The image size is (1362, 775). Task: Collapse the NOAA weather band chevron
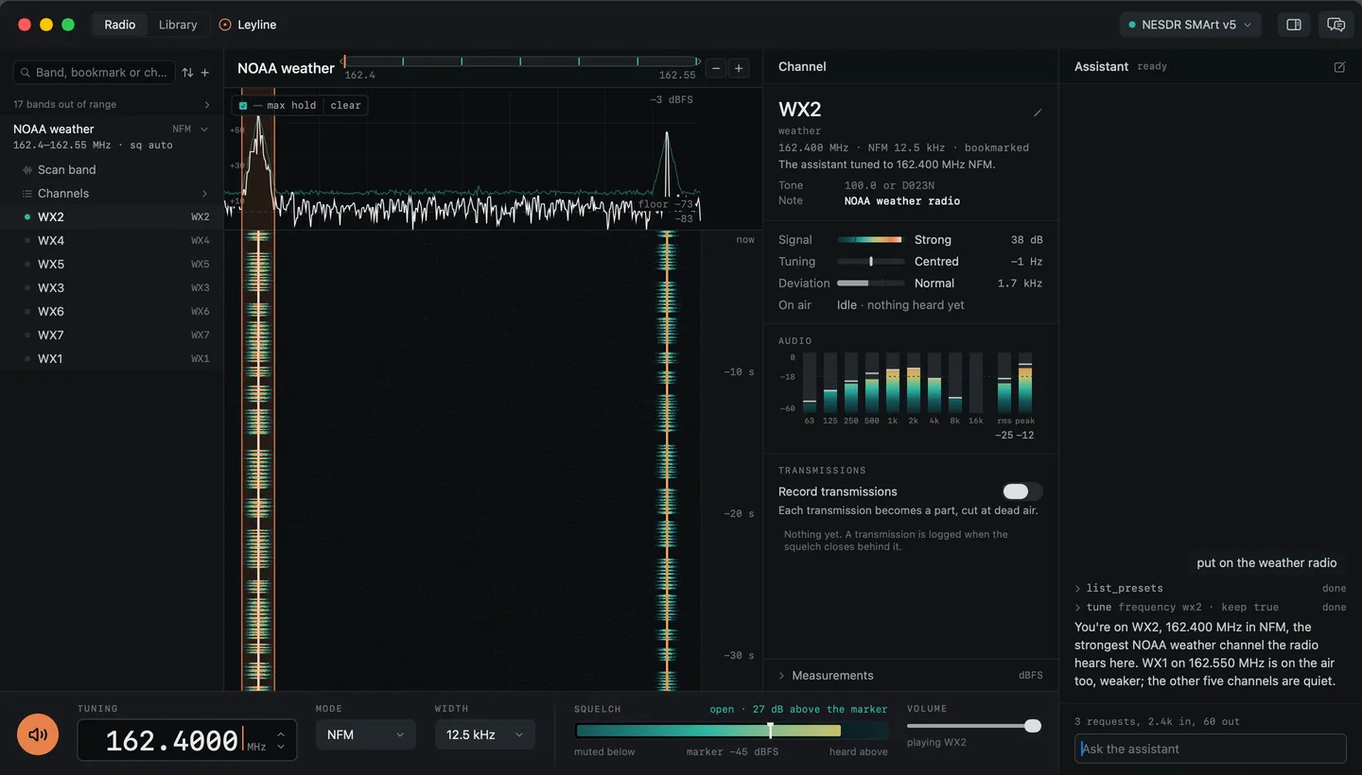click(204, 129)
